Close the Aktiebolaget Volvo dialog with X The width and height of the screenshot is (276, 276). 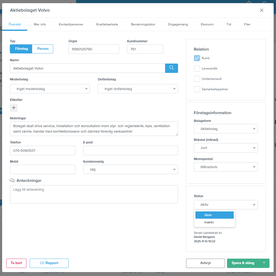[x=261, y=10]
